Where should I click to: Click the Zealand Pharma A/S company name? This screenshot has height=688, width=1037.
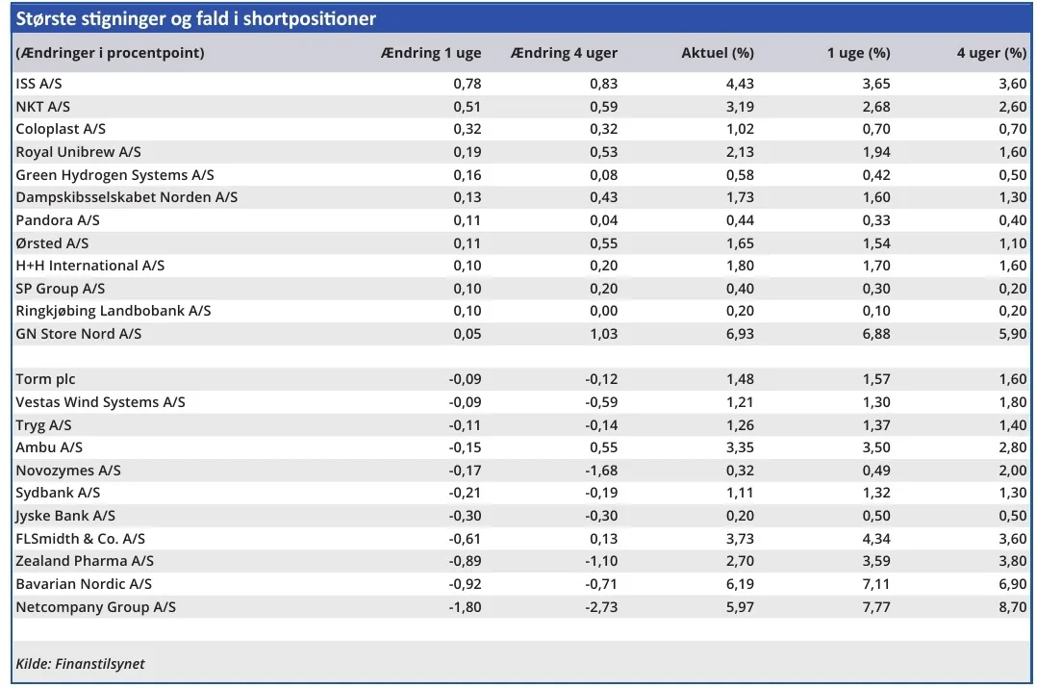coord(85,561)
